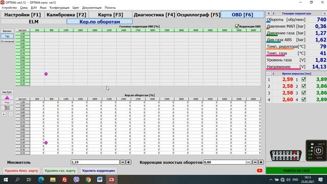The image size is (327, 184).
Task: Increase idle correction with plus button
Action: 261,162
